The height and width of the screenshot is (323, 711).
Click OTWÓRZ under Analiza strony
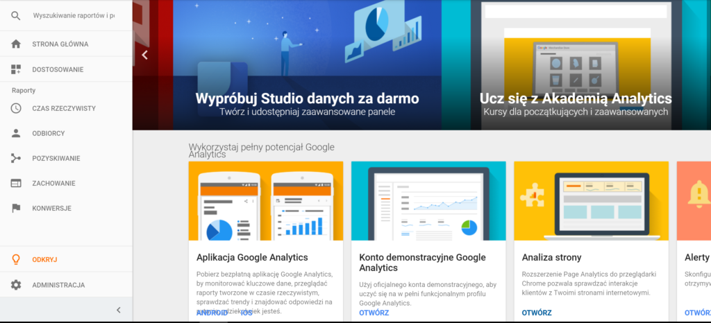coord(537,313)
